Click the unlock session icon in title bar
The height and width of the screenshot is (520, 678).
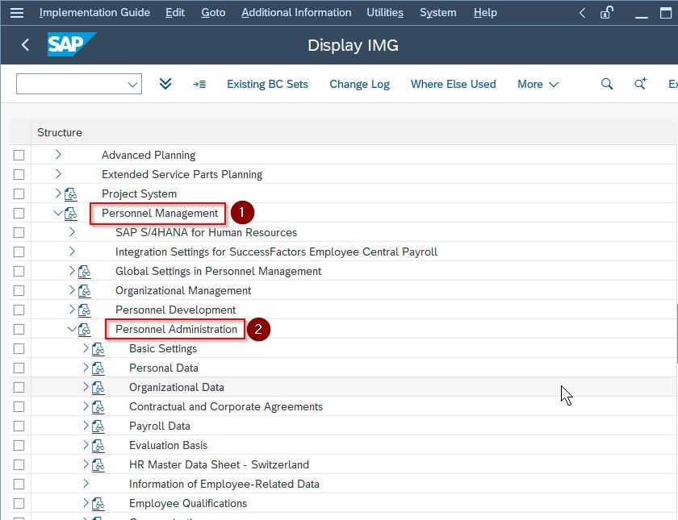tap(607, 13)
